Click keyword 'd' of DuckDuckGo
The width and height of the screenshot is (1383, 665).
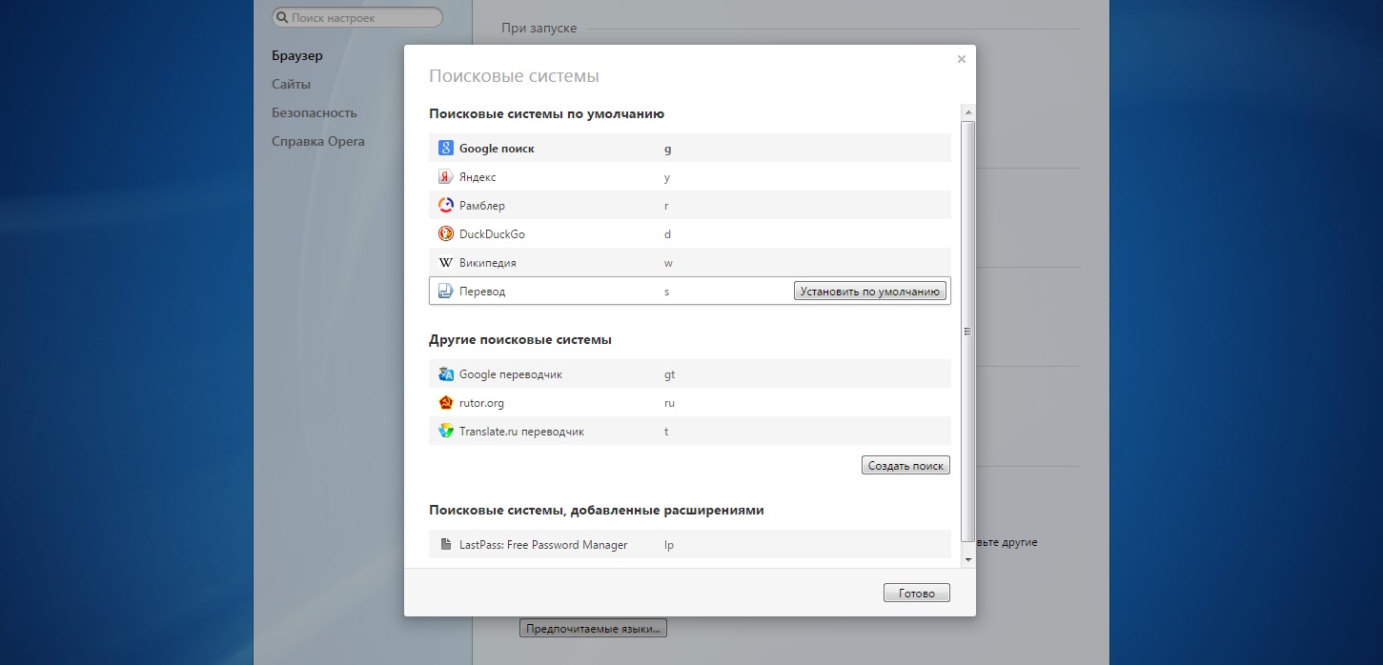(x=667, y=234)
